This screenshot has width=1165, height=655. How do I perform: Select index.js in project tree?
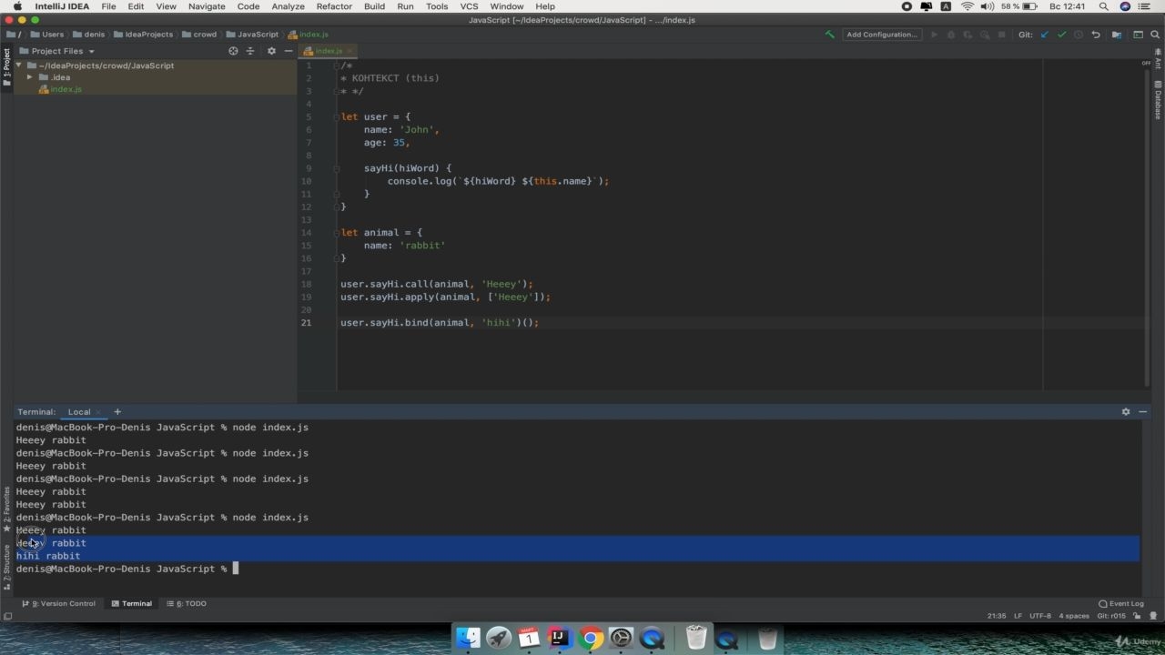coord(66,89)
